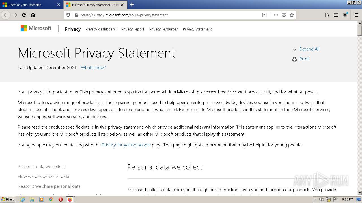Click the Last Updated: December 2021 text
This screenshot has height=203, width=362.
pos(47,68)
